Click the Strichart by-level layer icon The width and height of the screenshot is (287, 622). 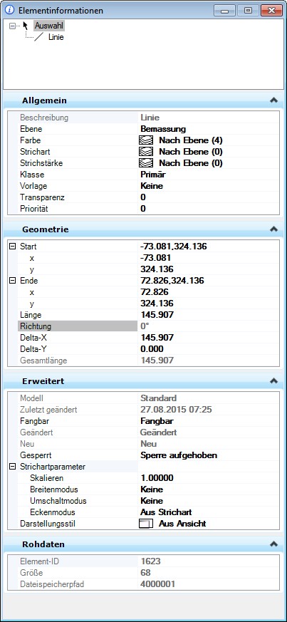click(x=146, y=152)
